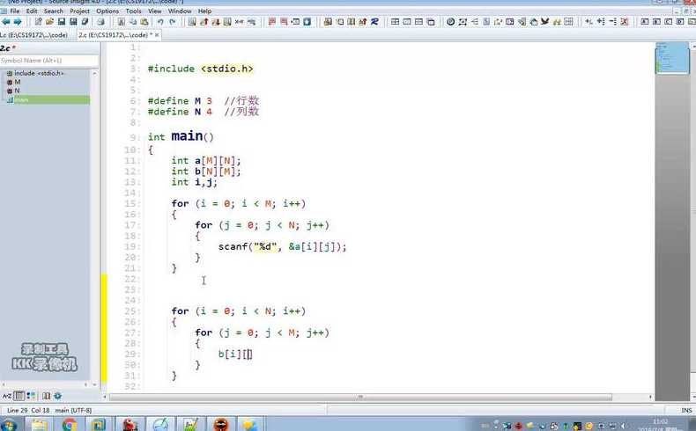Click the Go Forward arrow icon
696x431 pixels.
click(18, 21)
